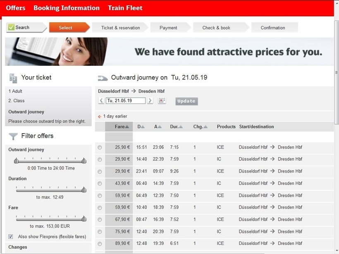
Task: Go back to the Search step
Action: 23,28
